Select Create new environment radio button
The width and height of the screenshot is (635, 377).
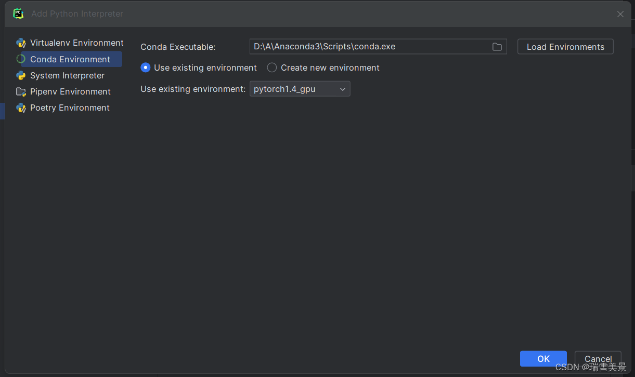pos(272,68)
